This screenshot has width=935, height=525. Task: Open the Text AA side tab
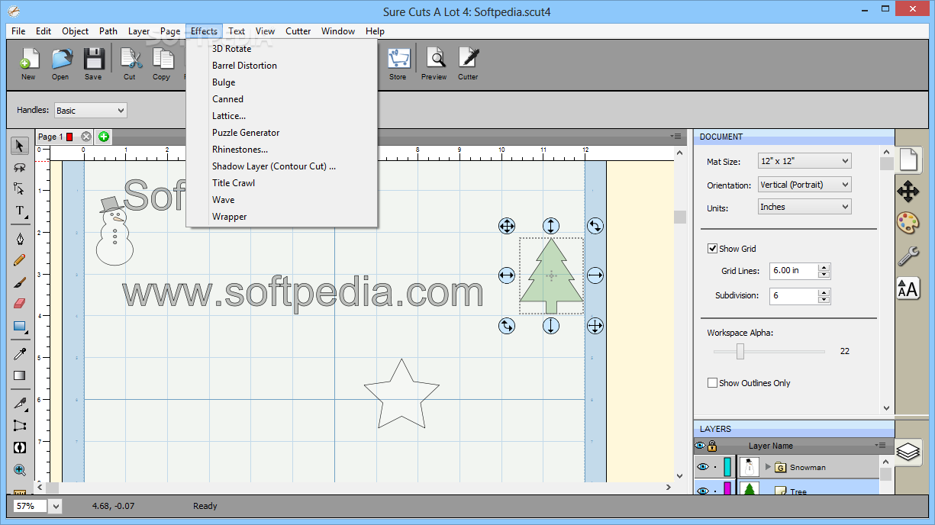[908, 288]
